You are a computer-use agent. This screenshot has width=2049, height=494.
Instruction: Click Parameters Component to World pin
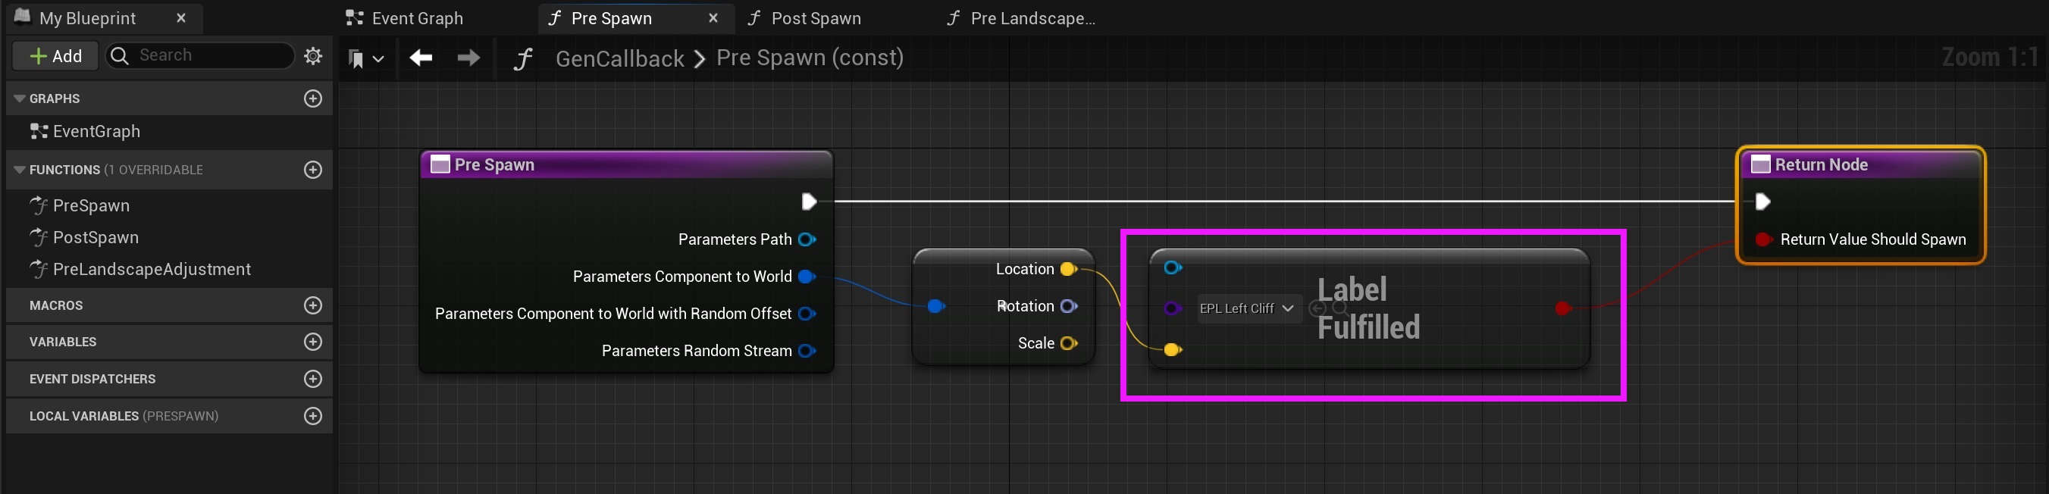point(807,277)
